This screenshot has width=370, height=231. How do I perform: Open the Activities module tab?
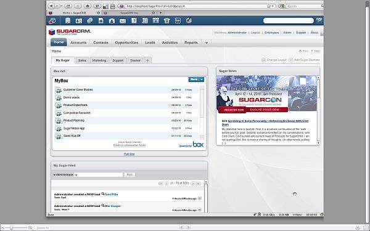click(170, 43)
